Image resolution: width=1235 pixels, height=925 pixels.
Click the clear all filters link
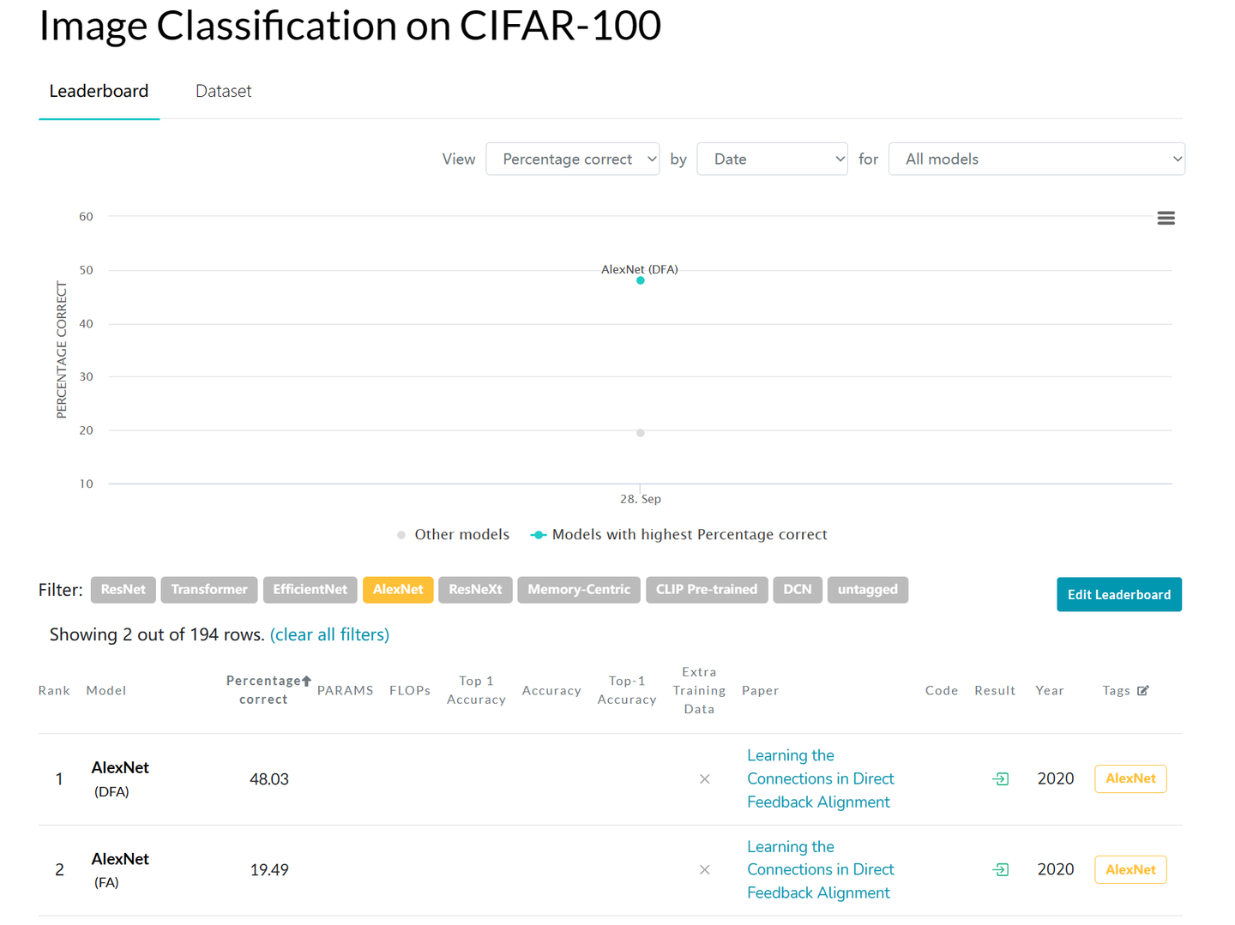coord(329,634)
